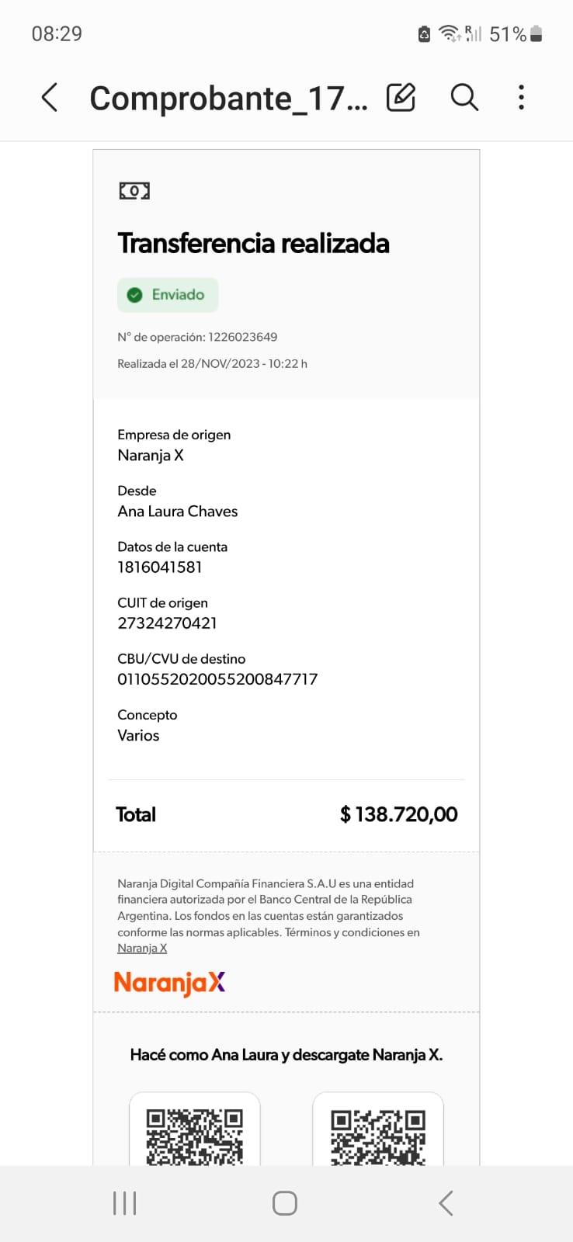Open the three-dot more options menu
The image size is (573, 1242).
(521, 98)
